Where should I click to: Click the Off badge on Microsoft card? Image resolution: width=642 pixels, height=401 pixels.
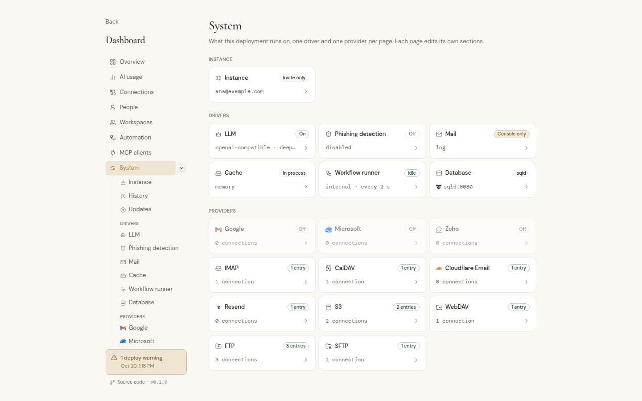tap(412, 229)
